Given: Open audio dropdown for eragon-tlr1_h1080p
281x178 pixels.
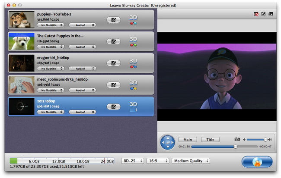Looking at the screenshot, I should (x=83, y=69).
